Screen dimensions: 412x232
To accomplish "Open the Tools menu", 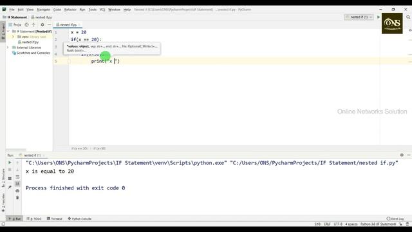I will tap(92, 10).
